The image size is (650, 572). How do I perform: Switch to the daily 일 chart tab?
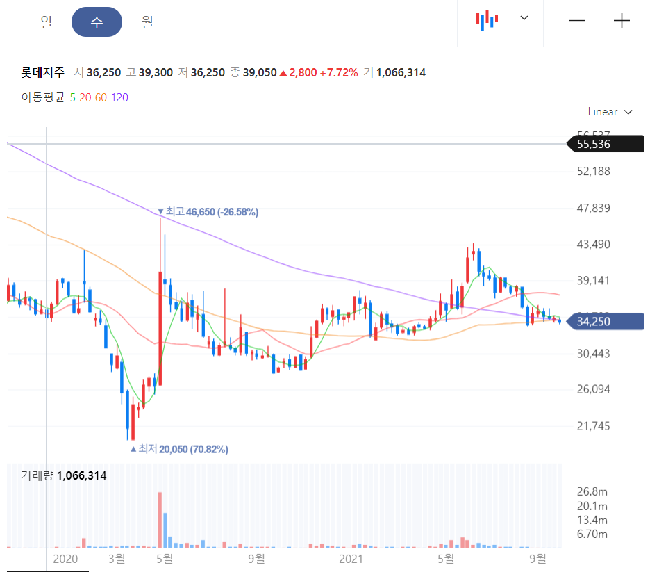pos(46,22)
